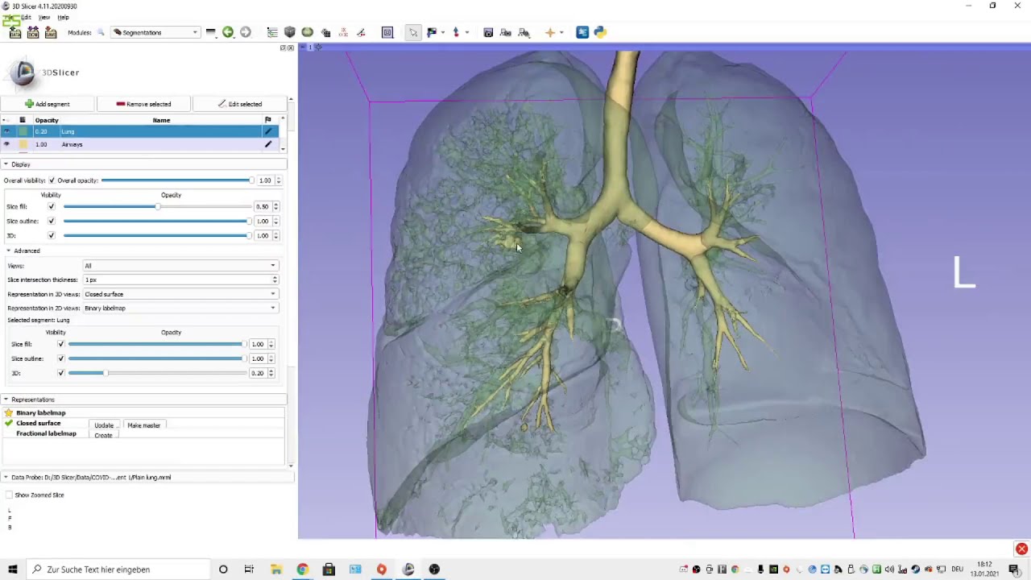Click Remove selected button

[x=143, y=104]
